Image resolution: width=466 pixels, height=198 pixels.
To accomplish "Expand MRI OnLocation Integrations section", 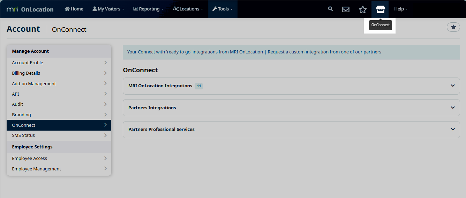I will pos(291,86).
